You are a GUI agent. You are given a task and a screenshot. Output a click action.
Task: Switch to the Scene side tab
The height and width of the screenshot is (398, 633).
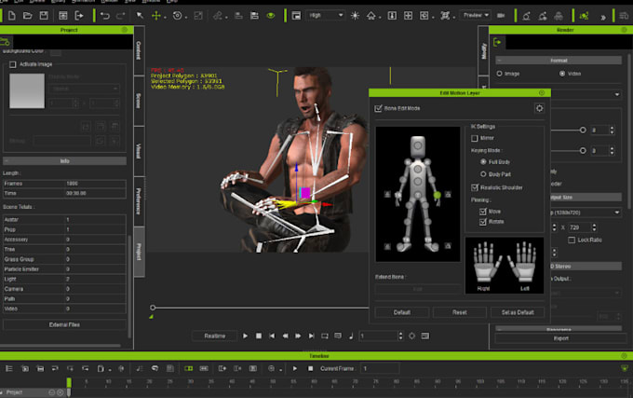pos(139,101)
